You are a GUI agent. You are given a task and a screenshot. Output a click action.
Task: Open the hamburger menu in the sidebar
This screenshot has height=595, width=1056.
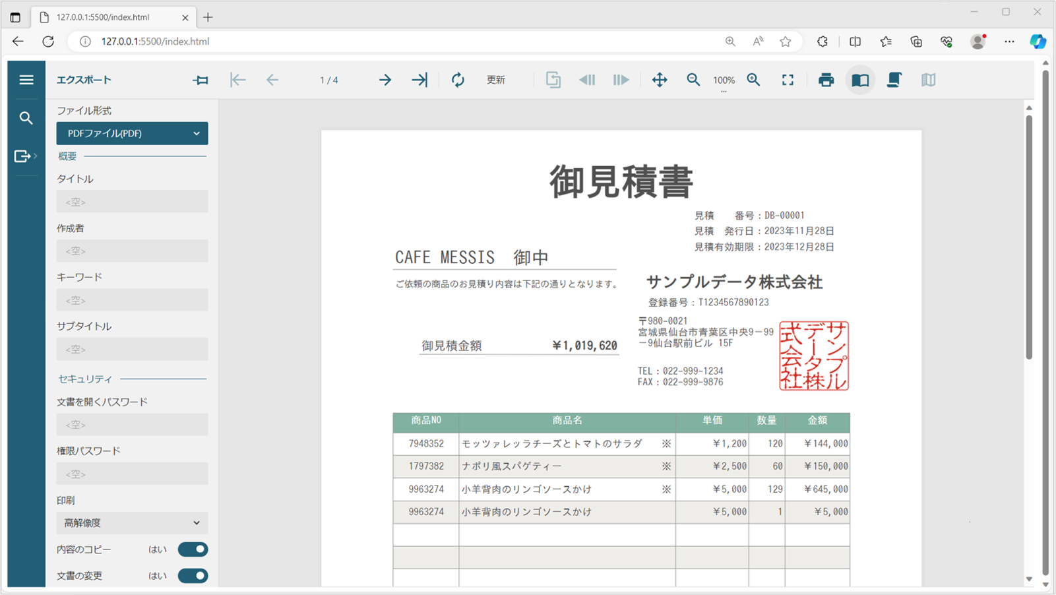click(26, 80)
